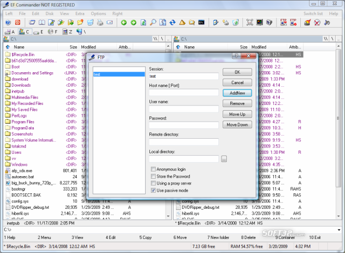Open the Options menu
Viewport: 345px width, 253px height.
(x=99, y=14)
